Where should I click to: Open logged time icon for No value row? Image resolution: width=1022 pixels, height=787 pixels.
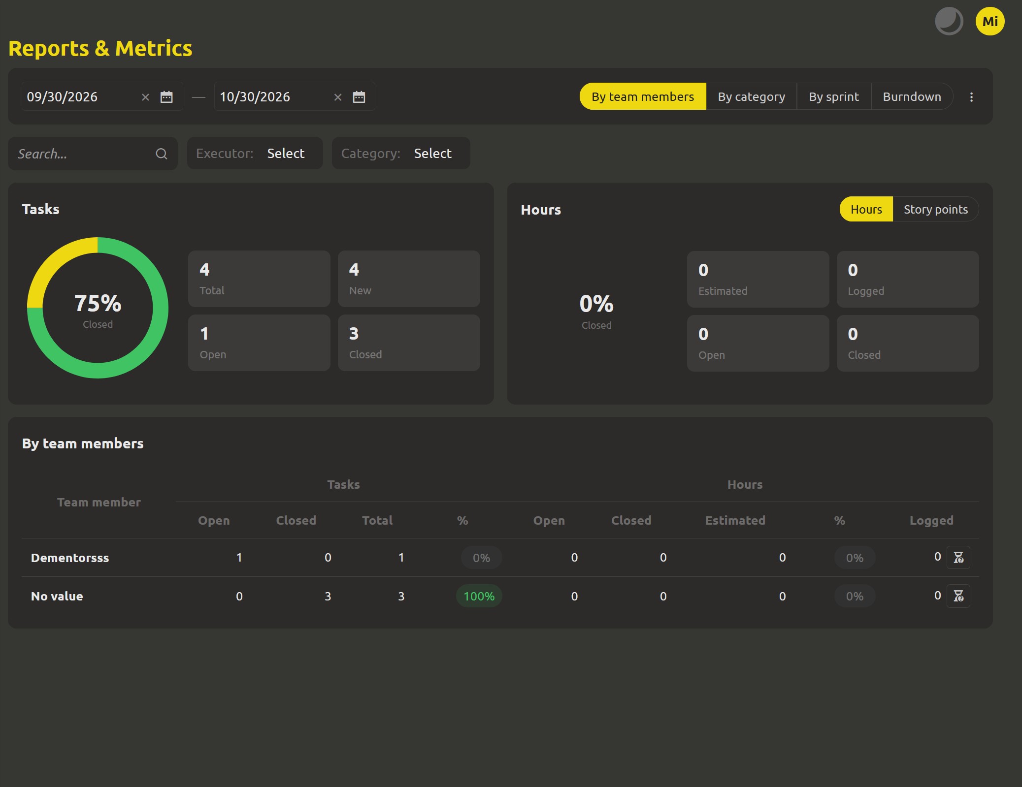(958, 596)
